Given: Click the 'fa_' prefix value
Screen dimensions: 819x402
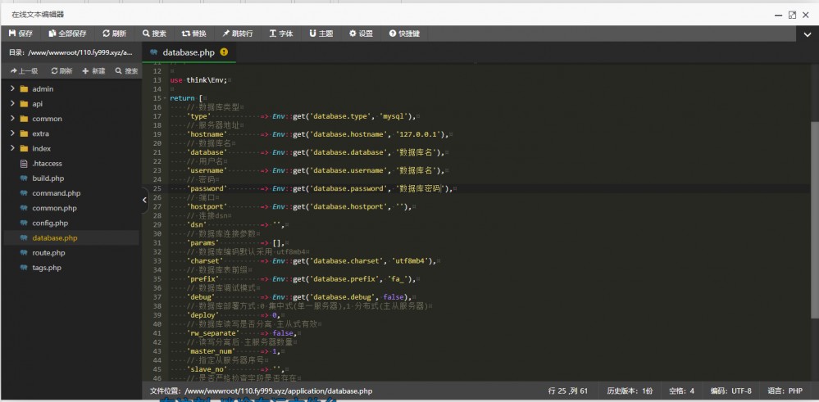Looking at the screenshot, I should (398, 279).
